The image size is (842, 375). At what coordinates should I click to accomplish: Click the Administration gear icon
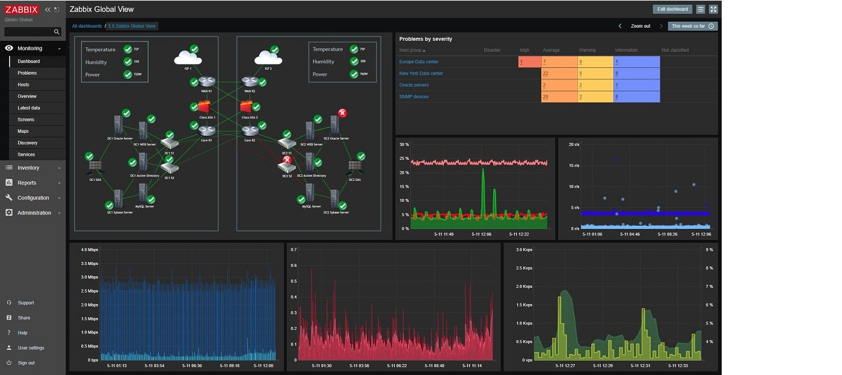pyautogui.click(x=9, y=213)
